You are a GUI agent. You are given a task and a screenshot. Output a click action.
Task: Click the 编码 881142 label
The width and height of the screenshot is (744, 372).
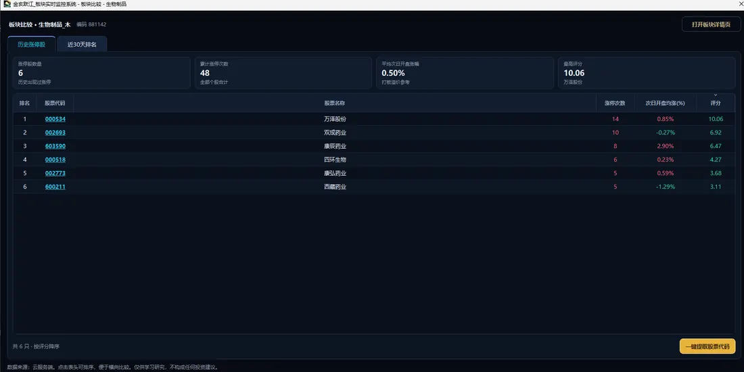click(x=91, y=24)
